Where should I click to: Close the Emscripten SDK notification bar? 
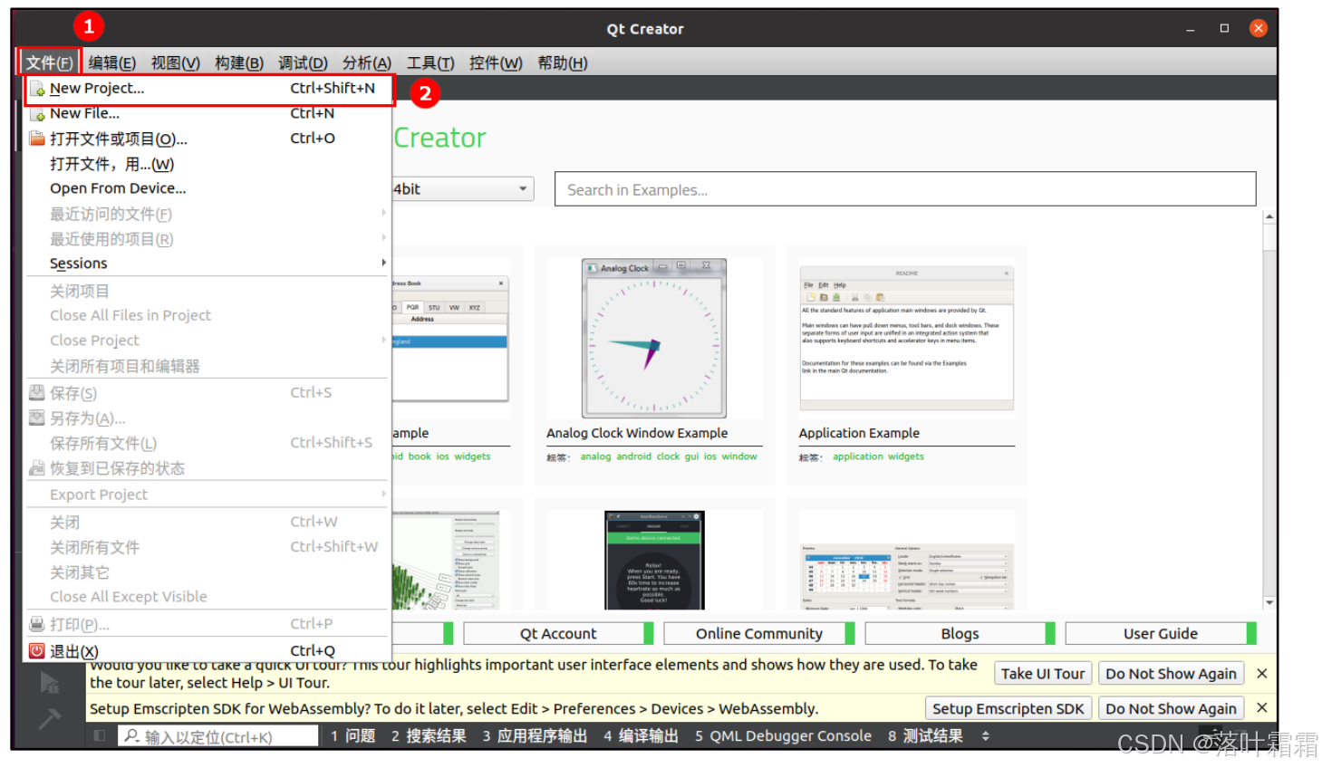pos(1261,708)
